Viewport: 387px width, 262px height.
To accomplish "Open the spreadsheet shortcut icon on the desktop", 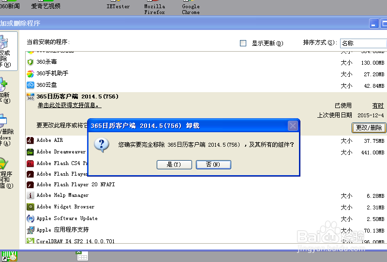I will 82,256.
